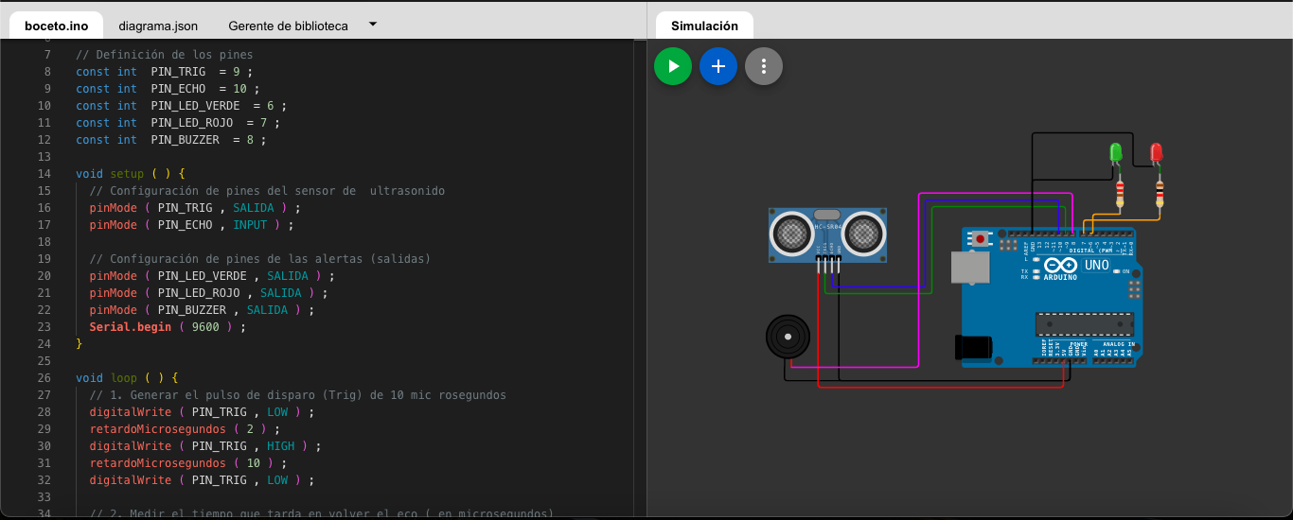
Task: Select the buzzer component
Action: 788,337
